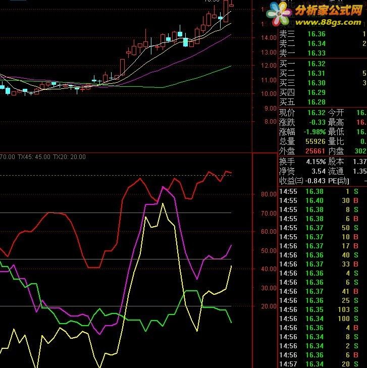This screenshot has height=368, width=367.
Task: Click the 涨幅 value -1.98%
Action: pyautogui.click(x=314, y=132)
